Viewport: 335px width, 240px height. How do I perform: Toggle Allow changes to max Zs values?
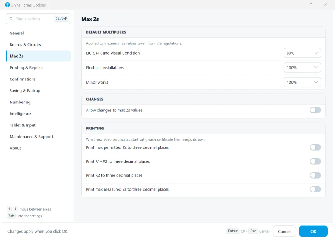pos(315,110)
